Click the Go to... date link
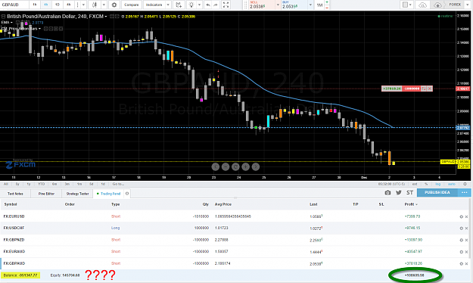Image resolution: width=473 pixels, height=283 pixels. [118, 184]
